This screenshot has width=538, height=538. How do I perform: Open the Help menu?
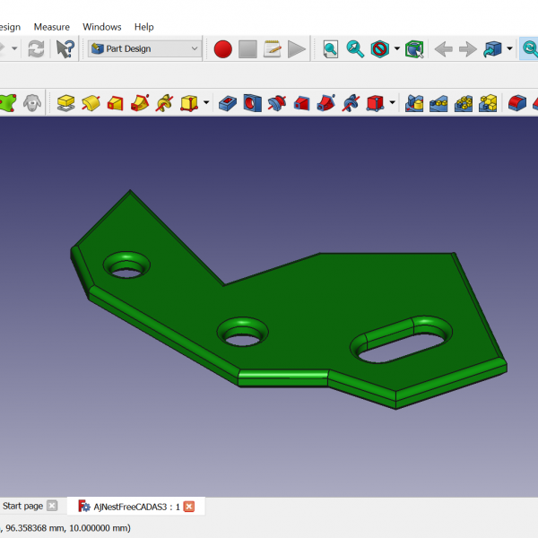pos(143,27)
